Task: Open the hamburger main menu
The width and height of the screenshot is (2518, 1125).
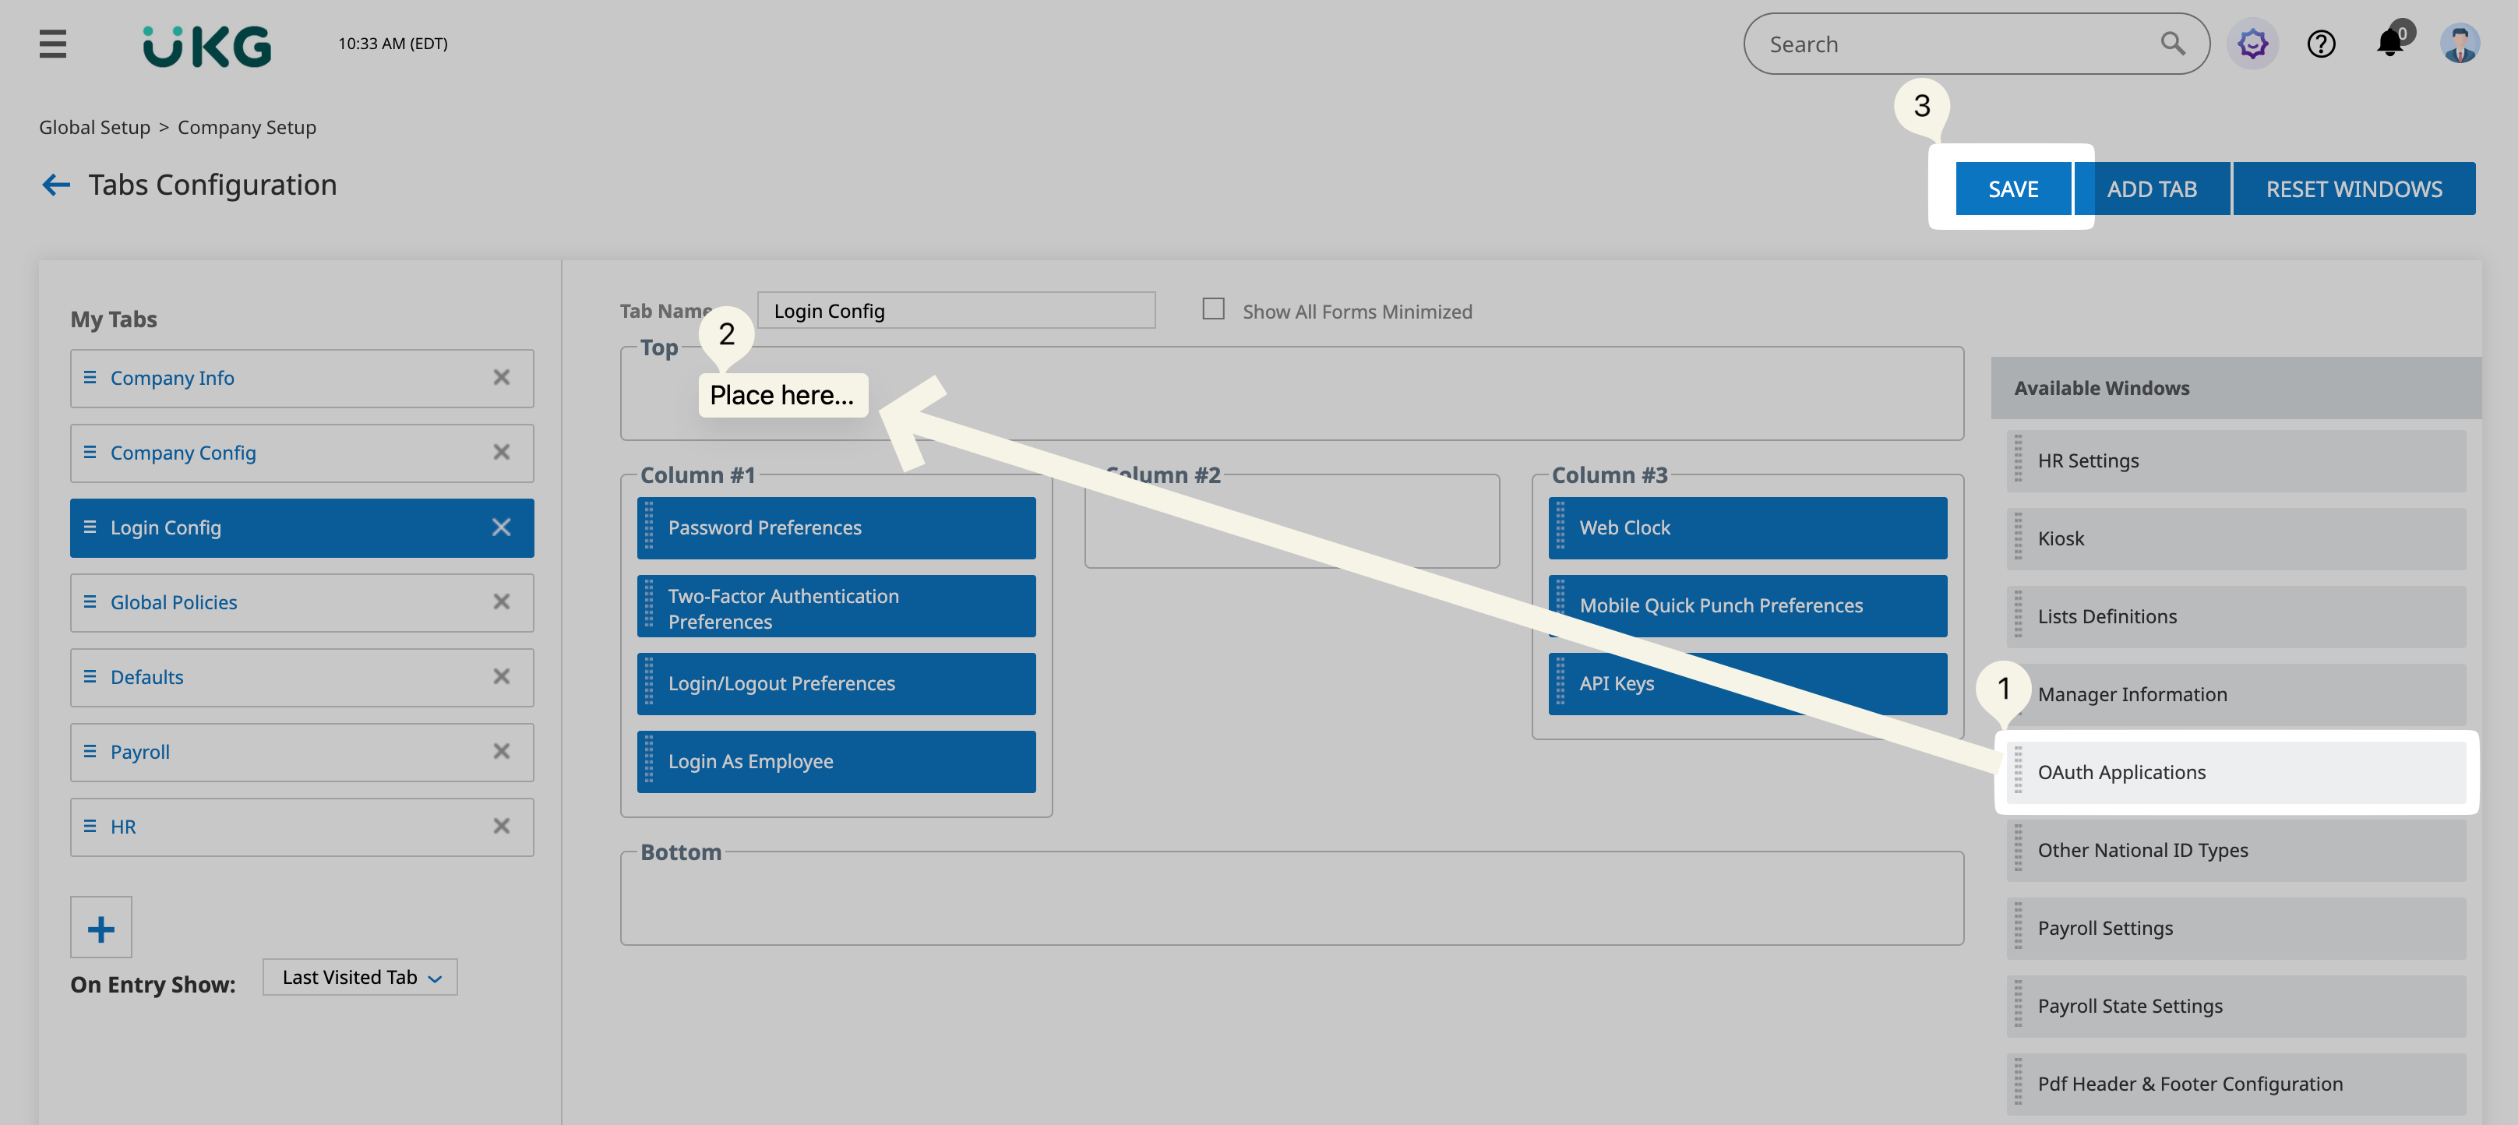Action: (53, 44)
